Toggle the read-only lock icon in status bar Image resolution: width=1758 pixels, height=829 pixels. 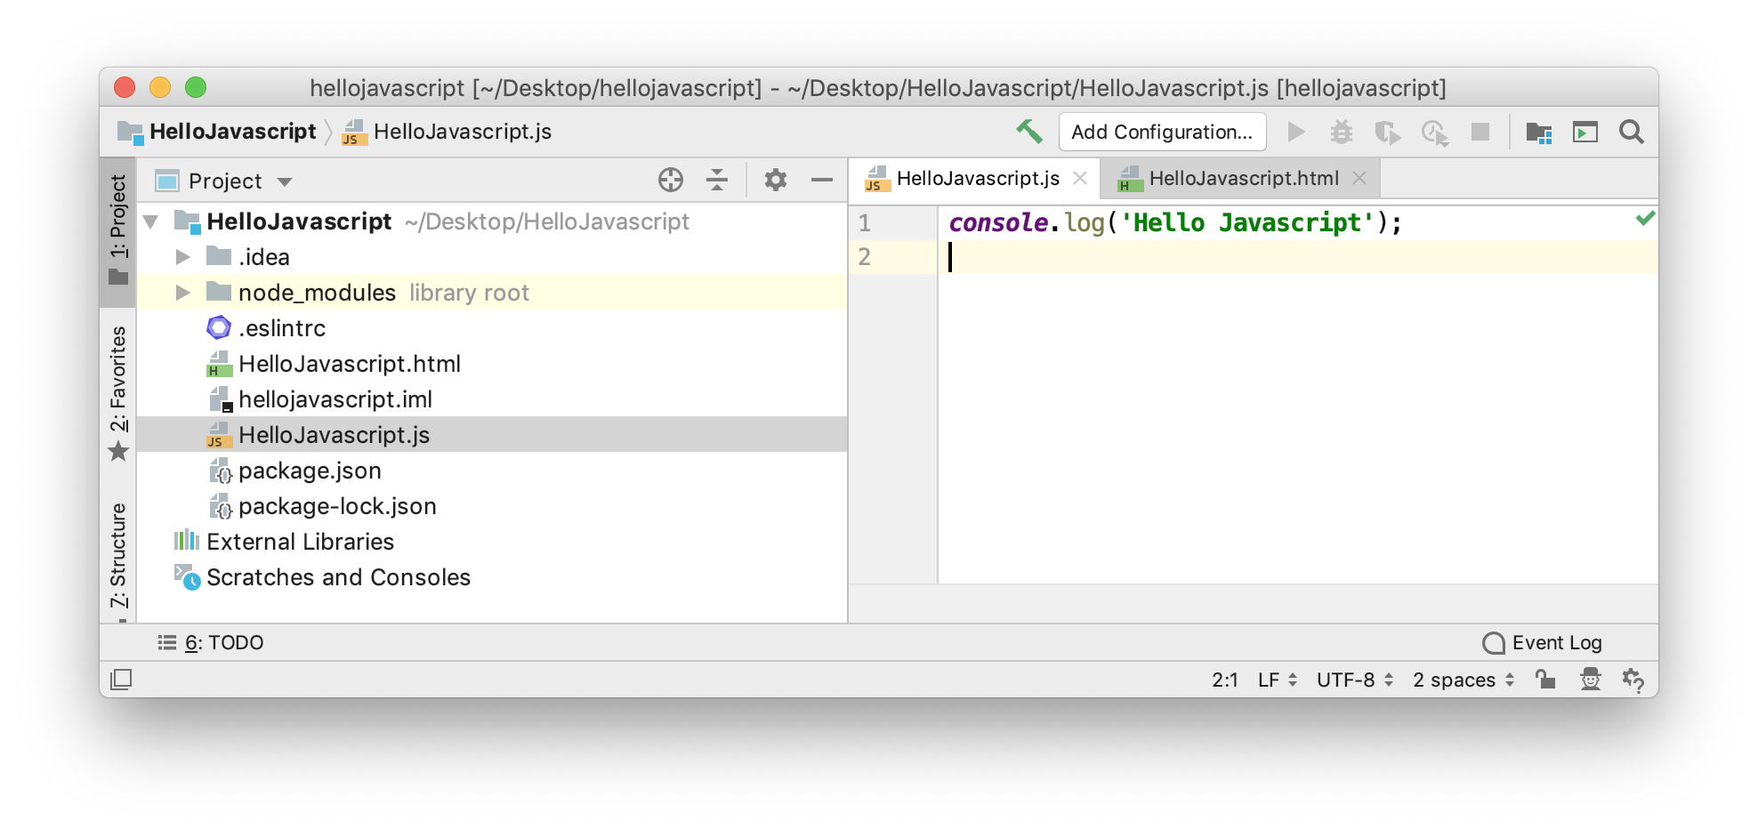point(1545,680)
